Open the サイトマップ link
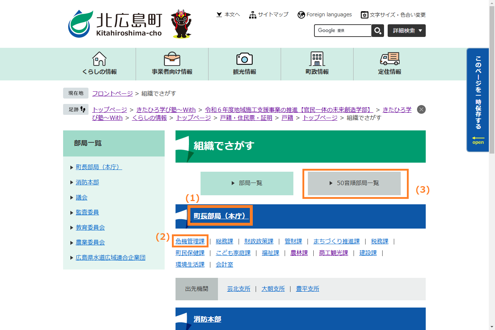 click(269, 14)
